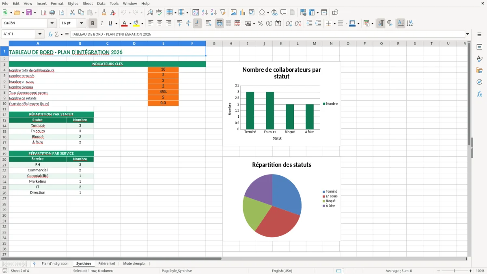Image resolution: width=487 pixels, height=274 pixels.
Task: Open the background color dropdown arrow
Action: [142, 24]
